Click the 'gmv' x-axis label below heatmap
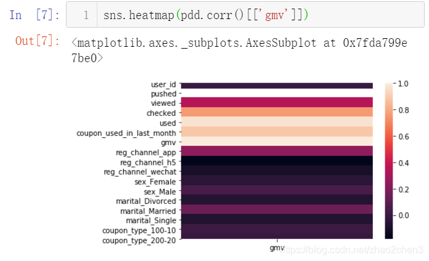The width and height of the screenshot is (429, 261). [277, 247]
